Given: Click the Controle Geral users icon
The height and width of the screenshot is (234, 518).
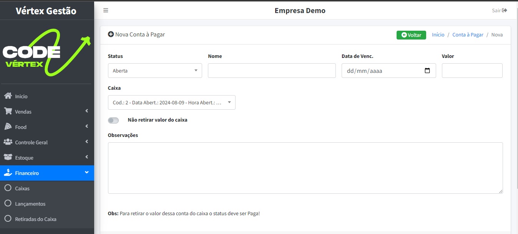Looking at the screenshot, I should tap(8, 142).
